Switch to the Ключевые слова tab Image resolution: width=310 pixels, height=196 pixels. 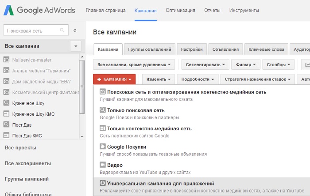tap(266, 49)
